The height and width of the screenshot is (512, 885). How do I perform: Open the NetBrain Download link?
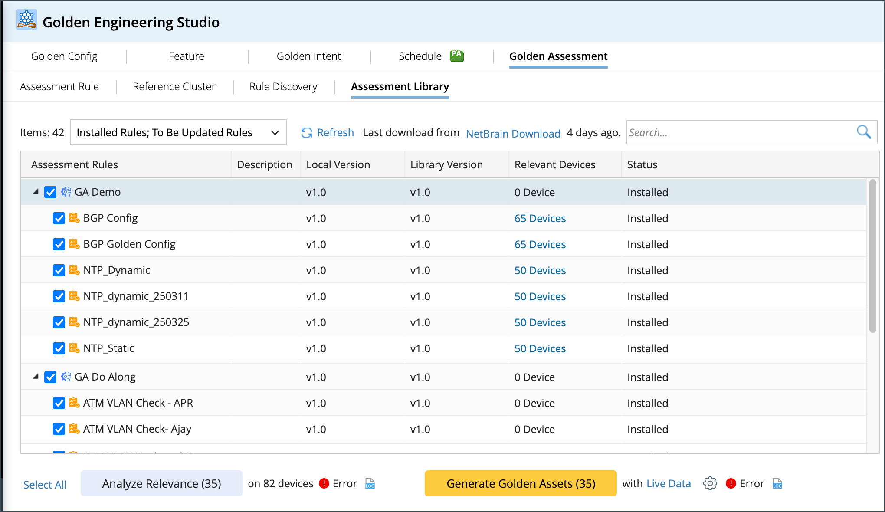[513, 134]
